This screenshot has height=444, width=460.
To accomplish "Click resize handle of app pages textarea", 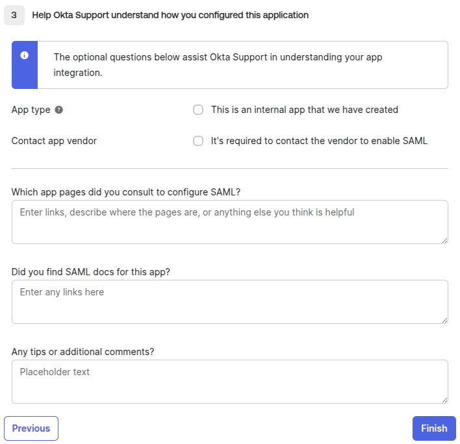I will coord(444,240).
